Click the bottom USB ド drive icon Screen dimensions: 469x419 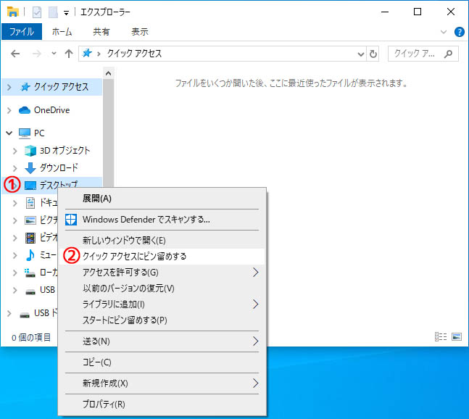25,314
